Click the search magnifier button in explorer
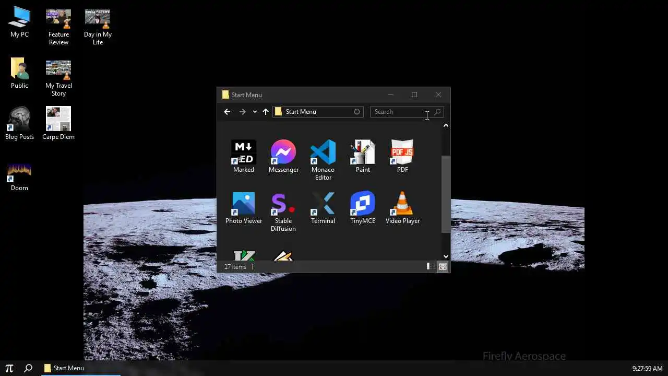The width and height of the screenshot is (668, 376). pyautogui.click(x=437, y=112)
